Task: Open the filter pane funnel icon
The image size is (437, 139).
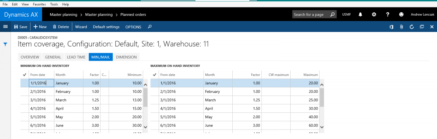Action: (x=5, y=44)
